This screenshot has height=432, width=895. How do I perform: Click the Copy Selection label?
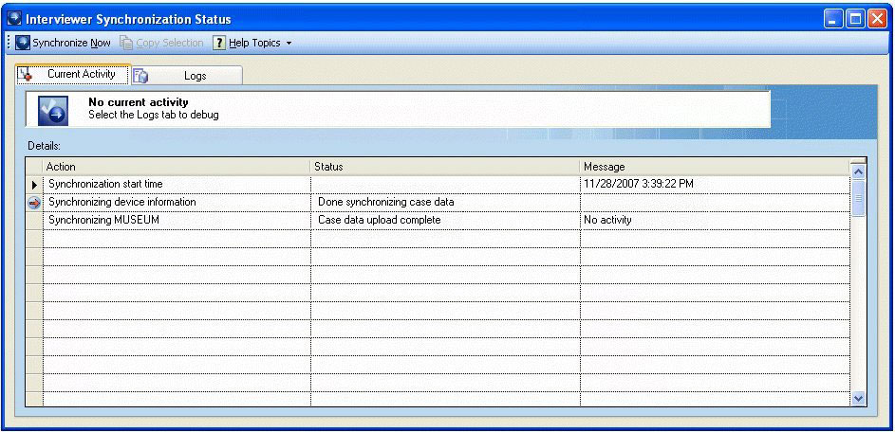[170, 43]
